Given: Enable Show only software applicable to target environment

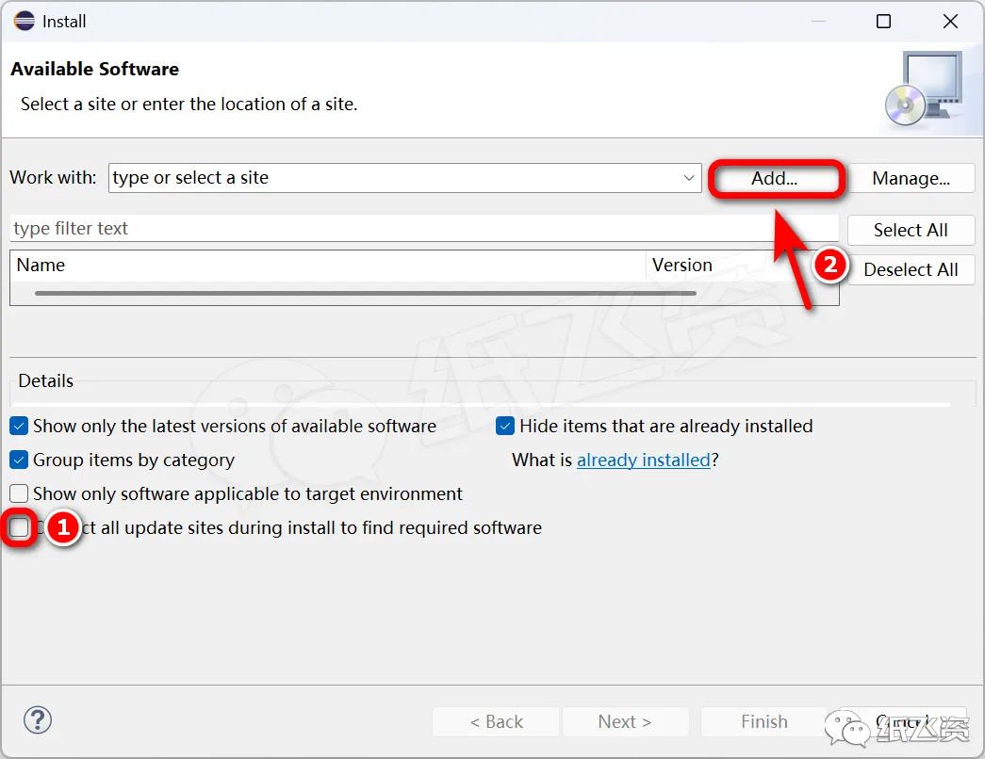Looking at the screenshot, I should click(x=19, y=494).
